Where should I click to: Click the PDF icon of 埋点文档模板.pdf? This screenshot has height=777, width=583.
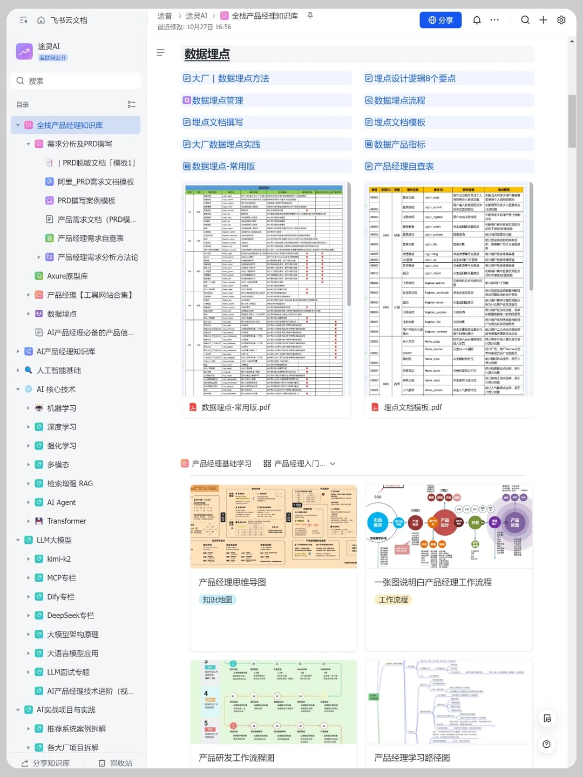(375, 407)
